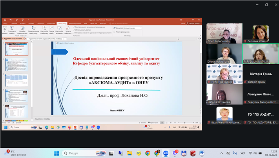Toggle Примечания button in PowerPoint status bar

coord(153,123)
